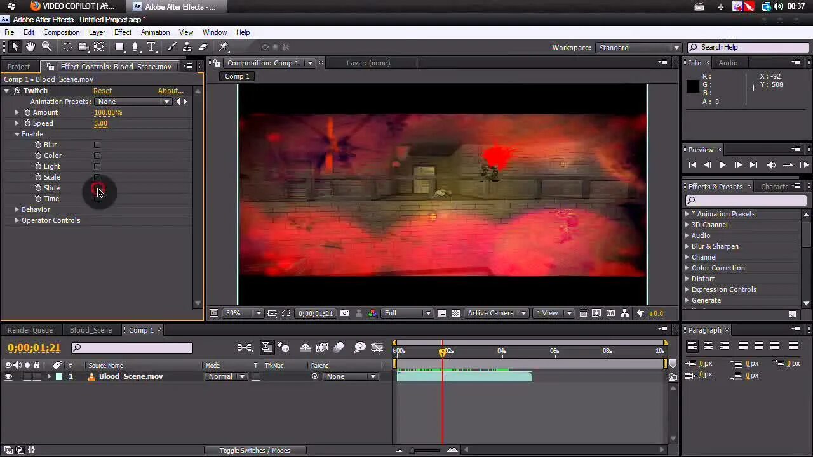Switch to the Project tab
The width and height of the screenshot is (813, 457).
click(x=18, y=67)
